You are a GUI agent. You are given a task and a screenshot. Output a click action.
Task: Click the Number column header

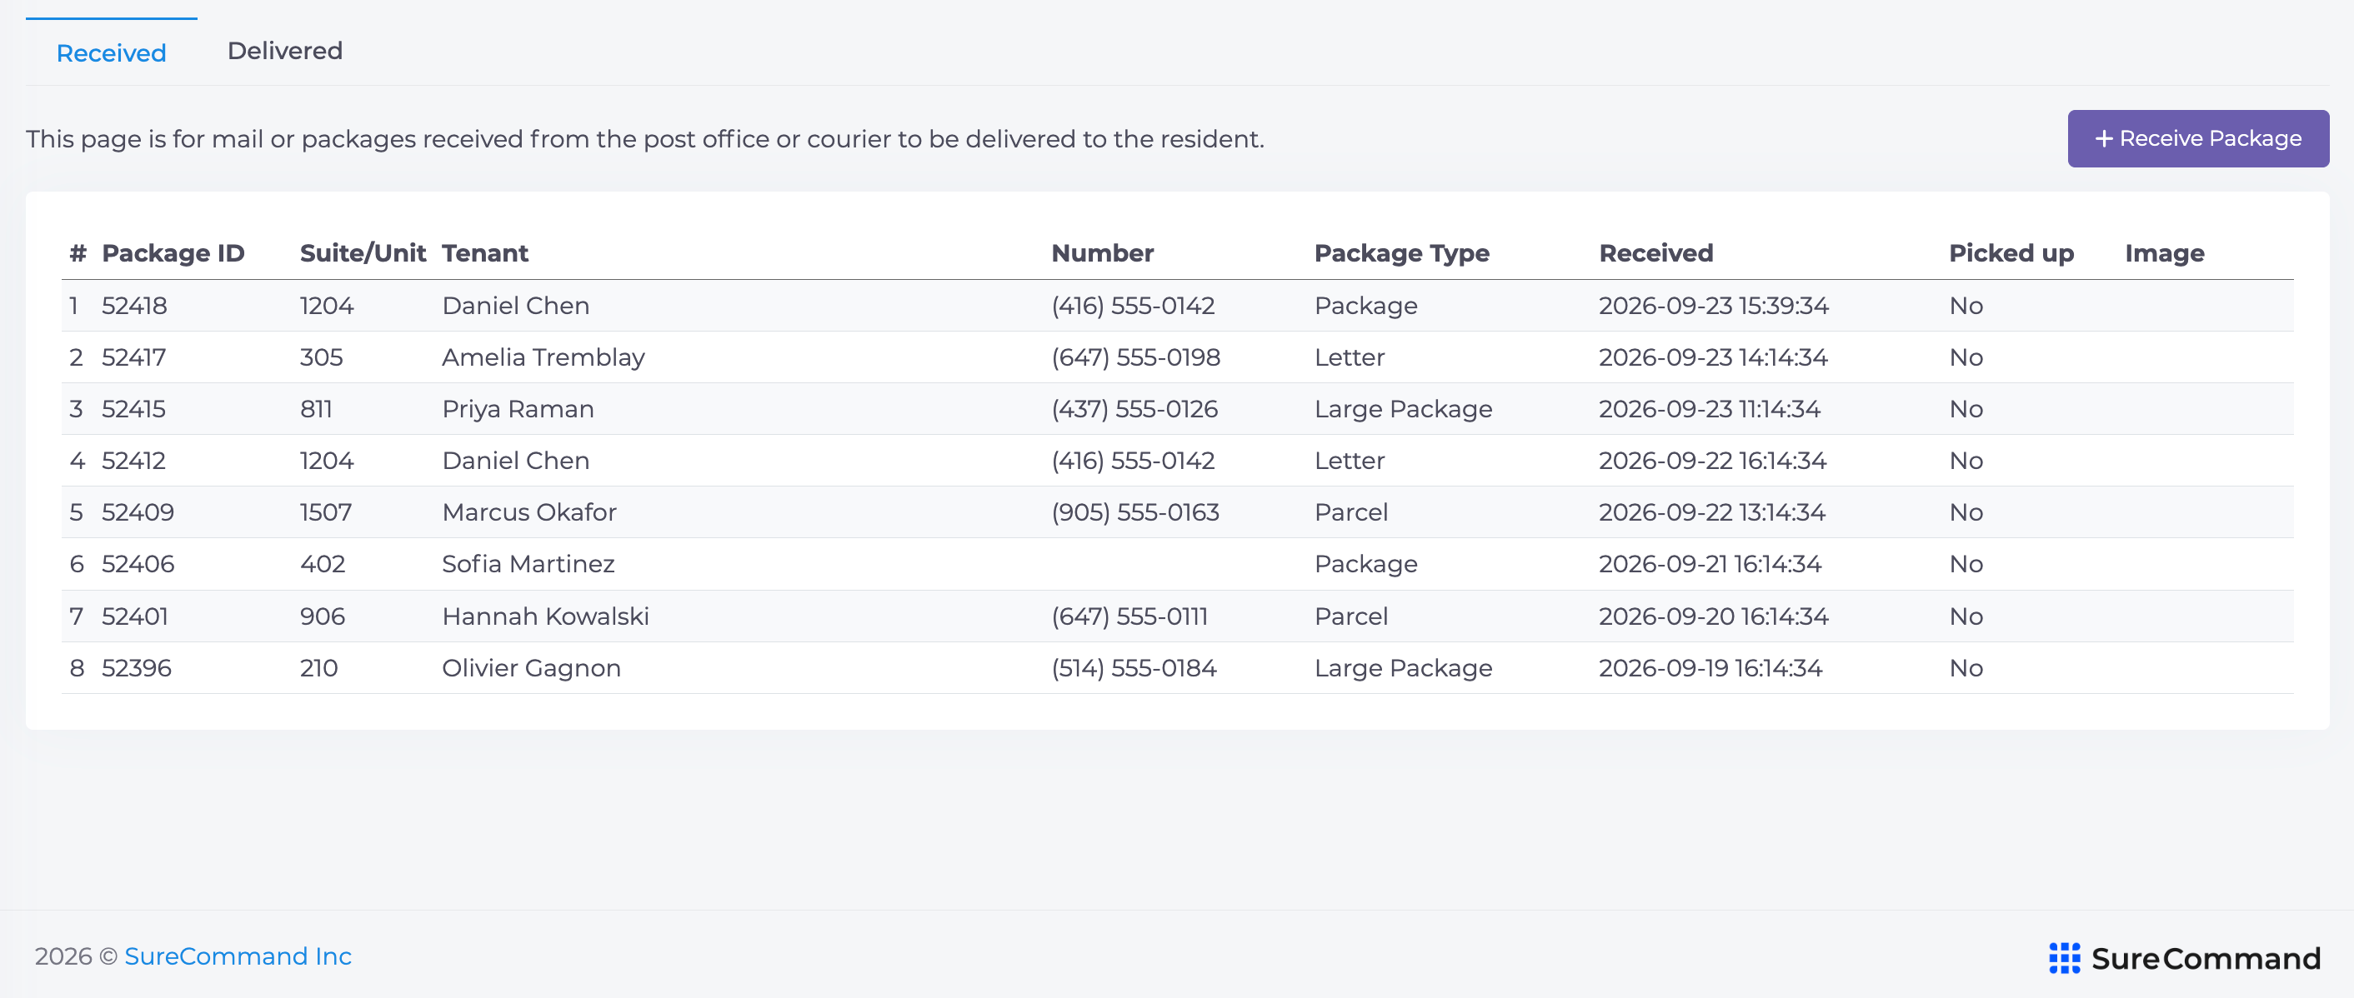click(1102, 253)
